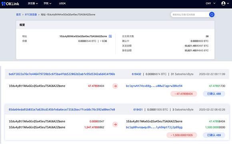Select sent amount 50,821.48513497 BTC
This screenshot has width=232, height=144.
coord(196,46)
